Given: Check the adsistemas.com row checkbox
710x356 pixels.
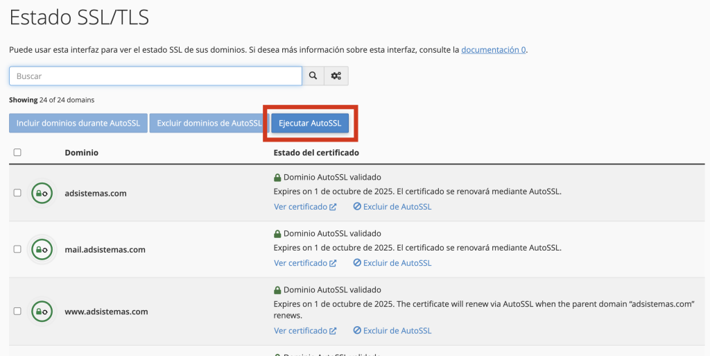Looking at the screenshot, I should 17,193.
